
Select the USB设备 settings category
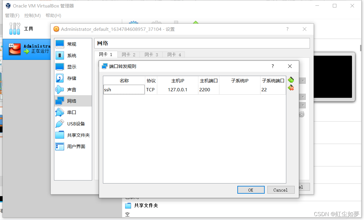73,124
